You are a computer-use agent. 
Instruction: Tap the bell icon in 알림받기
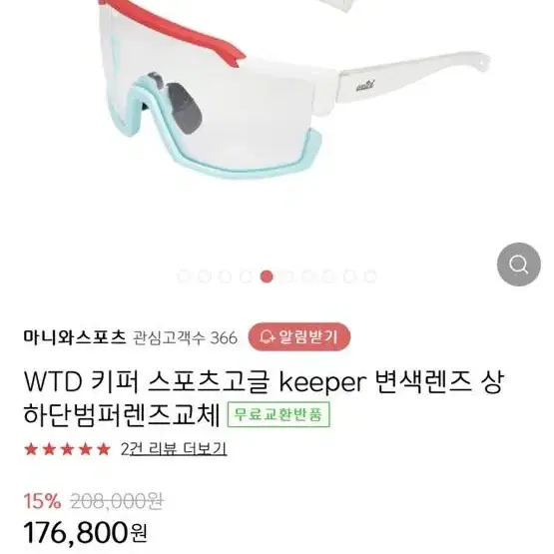pos(267,336)
